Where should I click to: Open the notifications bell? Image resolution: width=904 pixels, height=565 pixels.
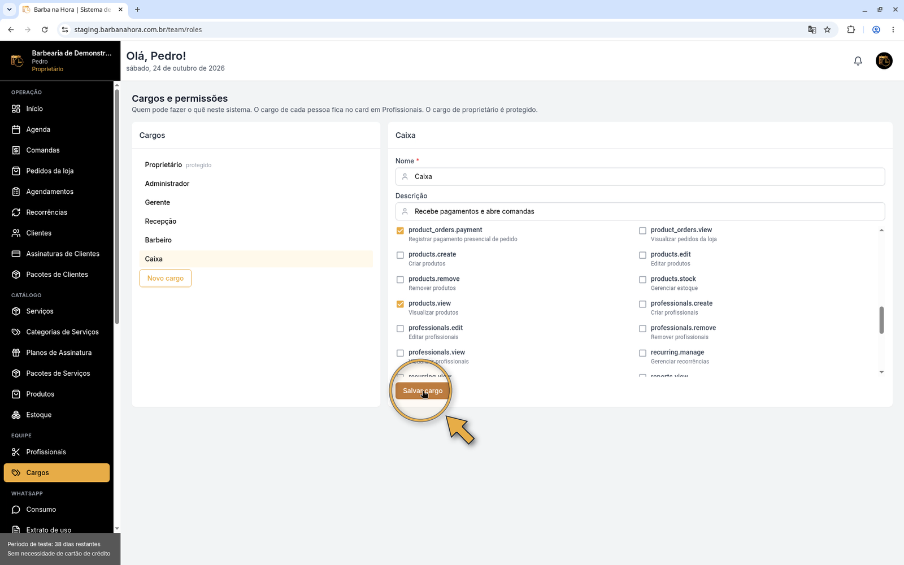tap(858, 61)
